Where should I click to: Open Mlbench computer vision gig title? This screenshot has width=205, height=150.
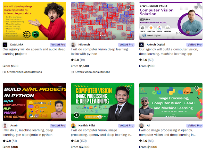coord(99,51)
